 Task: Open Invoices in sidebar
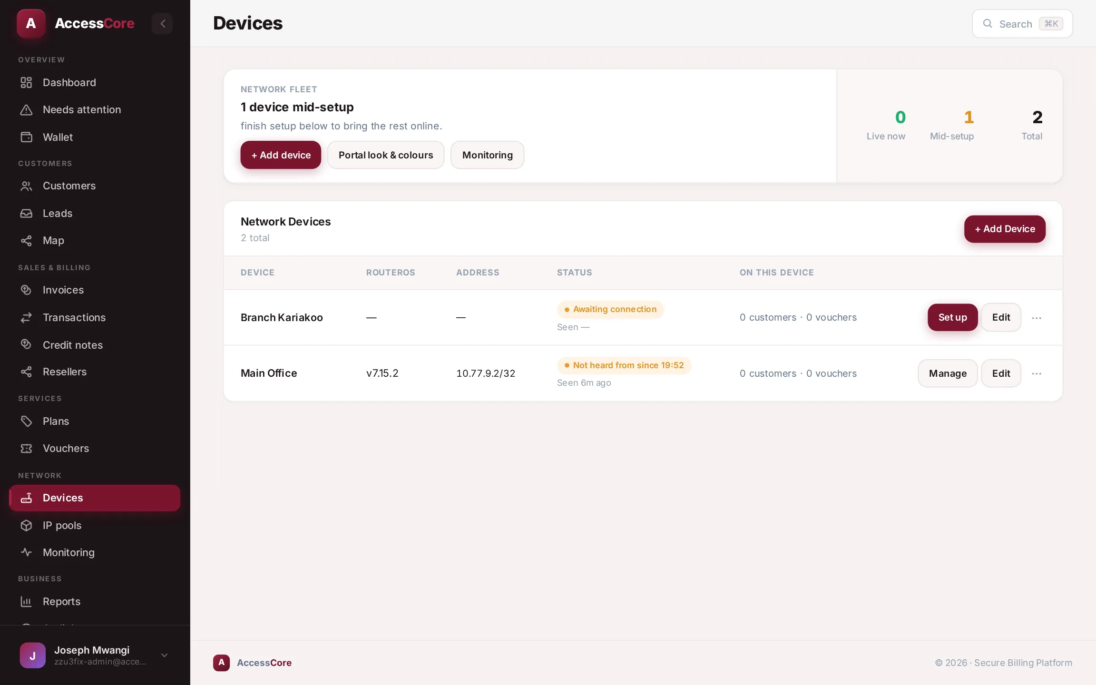[95, 290]
